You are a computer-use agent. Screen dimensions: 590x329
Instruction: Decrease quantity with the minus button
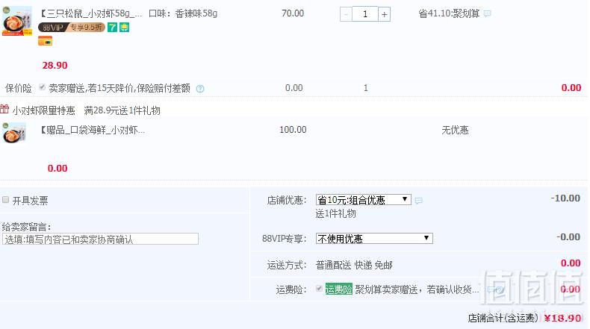tap(346, 14)
